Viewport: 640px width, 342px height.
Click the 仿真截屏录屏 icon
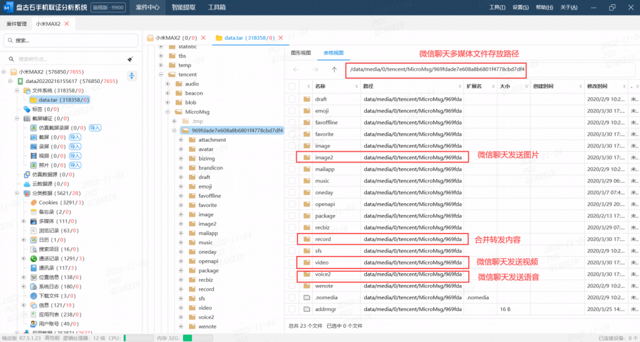(33, 128)
